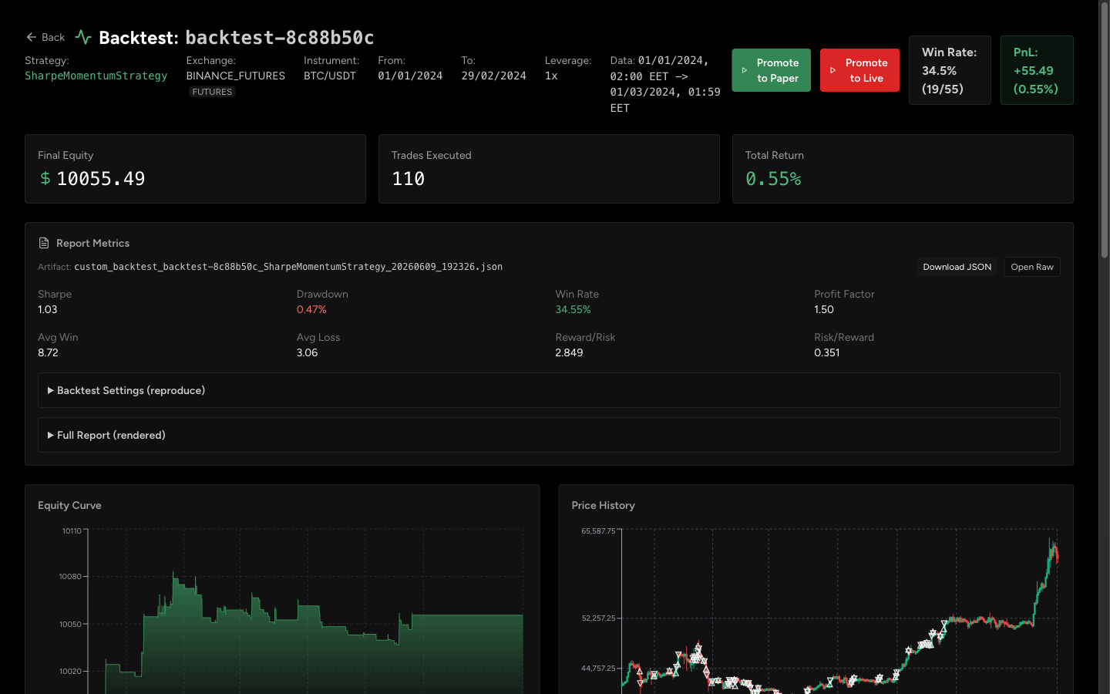The image size is (1110, 694).
Task: Click the Avg Loss value 3.06
Action: pyautogui.click(x=307, y=352)
